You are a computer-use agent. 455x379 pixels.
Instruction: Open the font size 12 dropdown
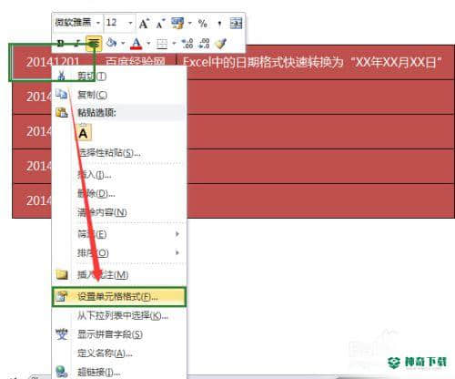[x=130, y=23]
